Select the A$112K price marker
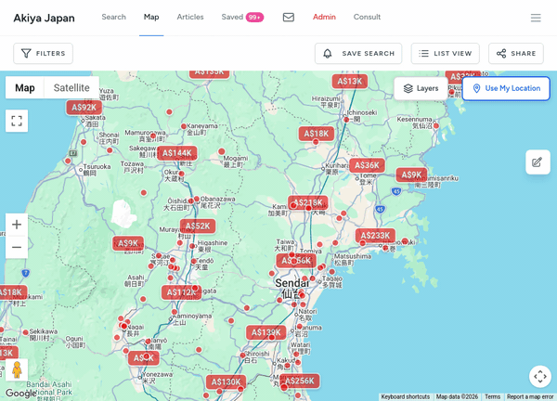 point(181,292)
